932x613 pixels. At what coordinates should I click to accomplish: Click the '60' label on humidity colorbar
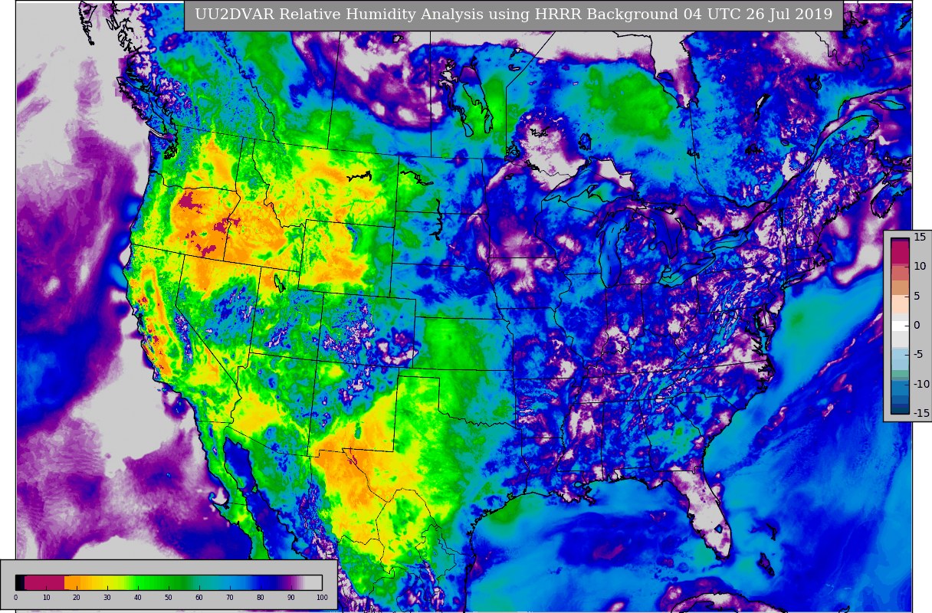(x=199, y=598)
